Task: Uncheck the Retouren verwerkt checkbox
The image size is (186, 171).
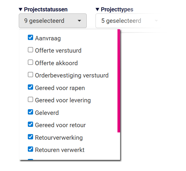Action: point(30,149)
